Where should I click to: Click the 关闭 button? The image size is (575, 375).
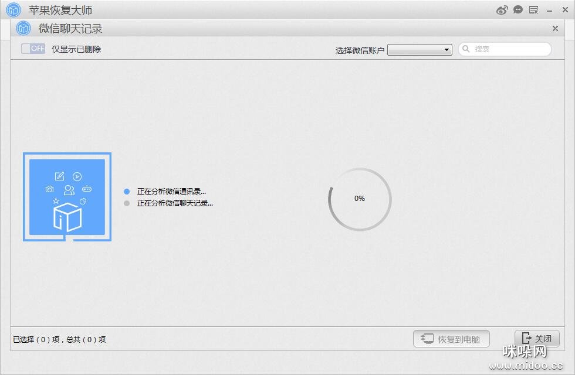(x=537, y=339)
